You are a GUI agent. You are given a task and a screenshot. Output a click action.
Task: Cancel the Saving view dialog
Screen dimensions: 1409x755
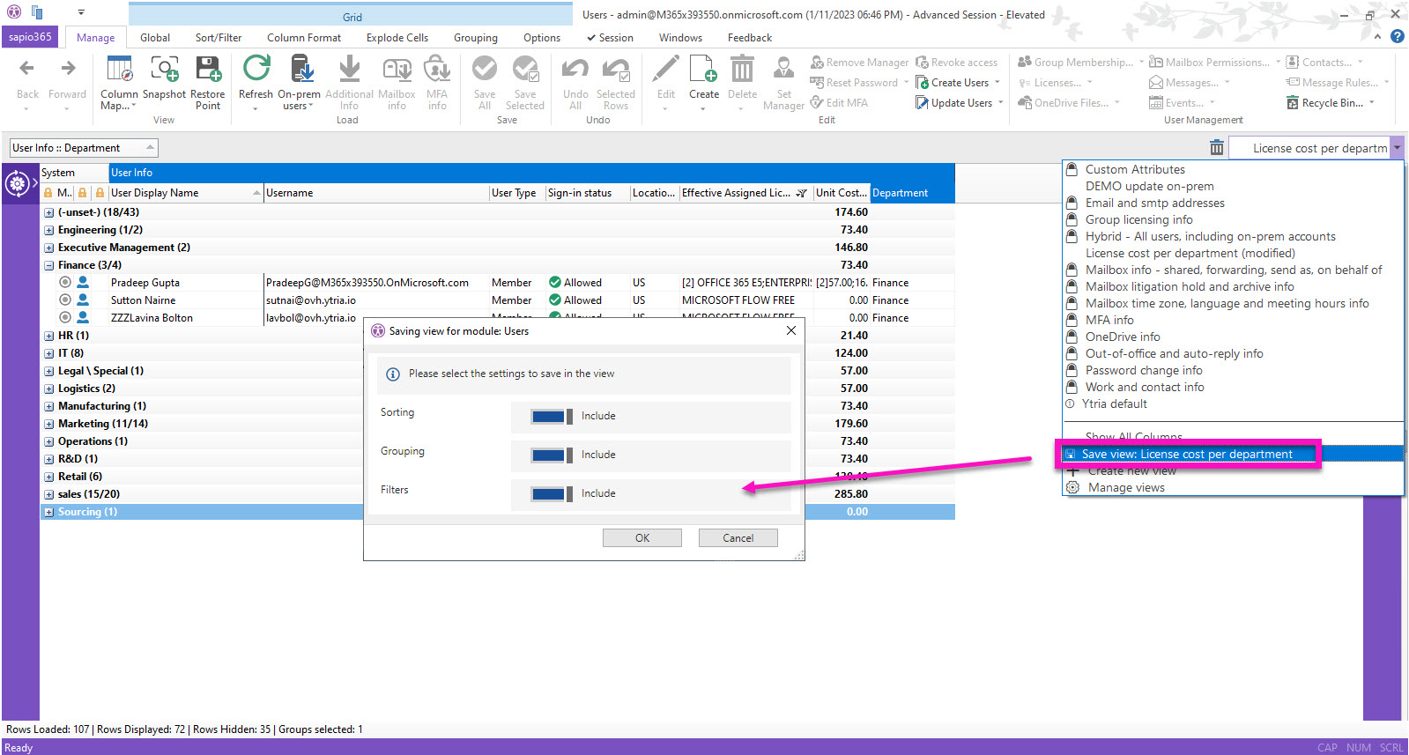point(738,538)
